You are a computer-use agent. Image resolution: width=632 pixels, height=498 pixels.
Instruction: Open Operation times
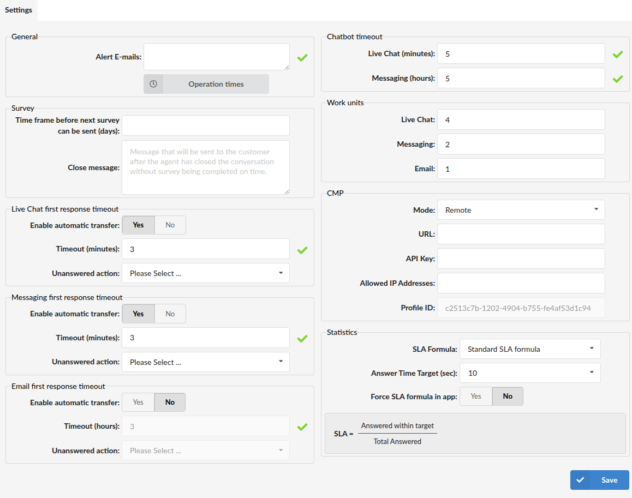[206, 84]
